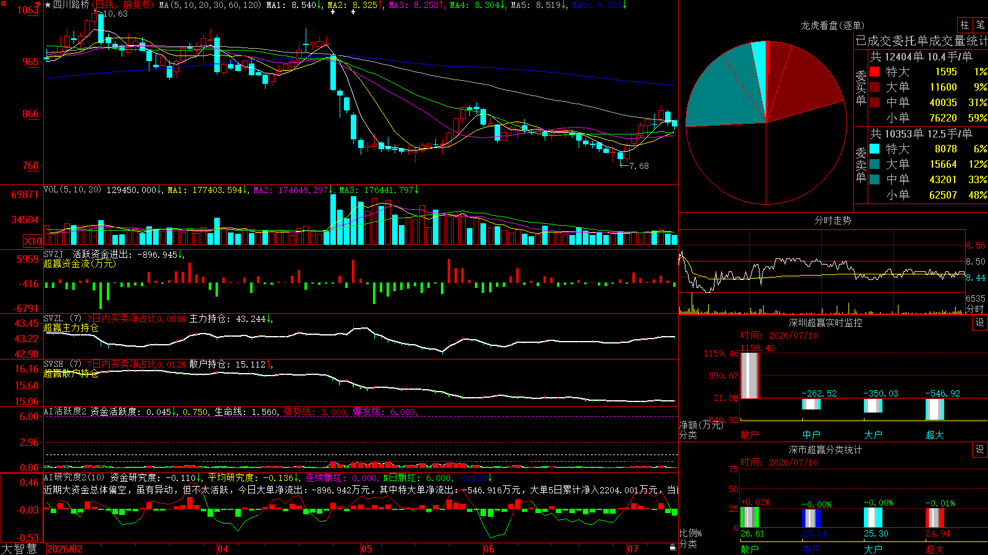
Task: Click the 大智慧 logo at bottom-left
Action: click(x=20, y=548)
